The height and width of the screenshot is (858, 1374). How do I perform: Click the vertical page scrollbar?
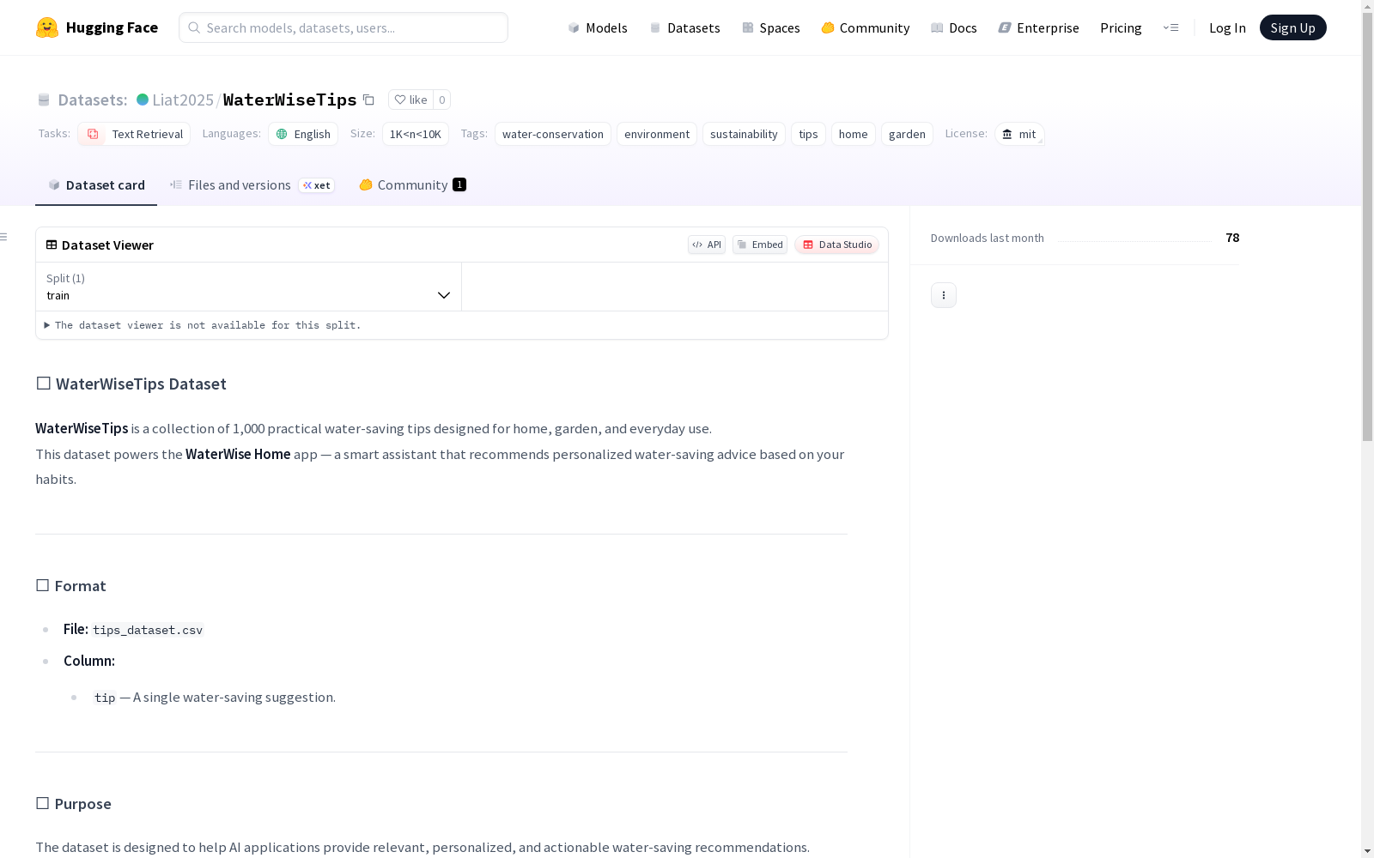click(x=1367, y=227)
